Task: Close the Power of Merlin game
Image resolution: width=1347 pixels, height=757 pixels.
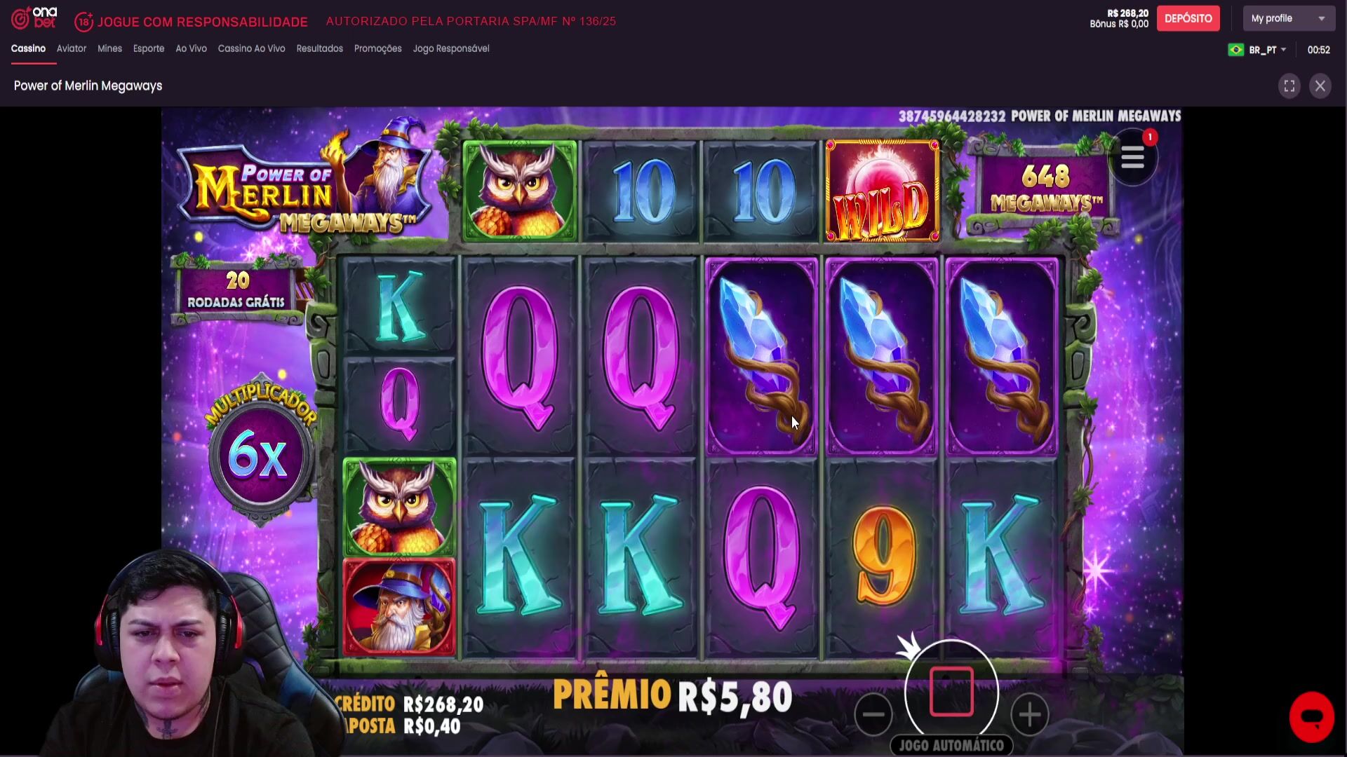Action: [x=1320, y=86]
